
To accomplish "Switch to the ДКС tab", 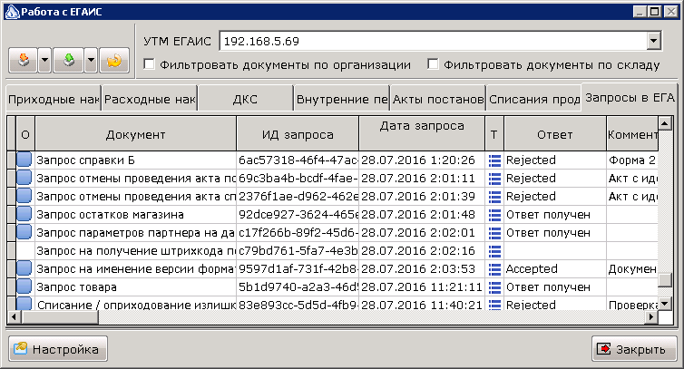I will tap(245, 99).
